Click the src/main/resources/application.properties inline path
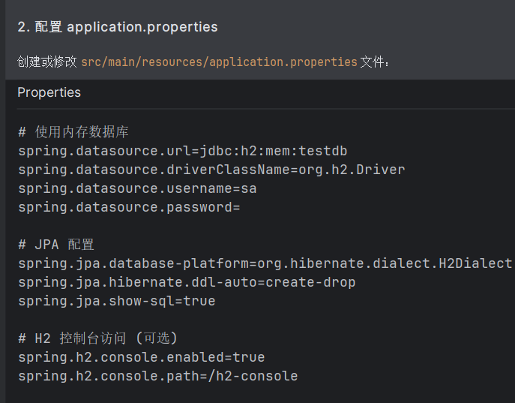Viewport: 515px width, 403px height. (x=219, y=62)
